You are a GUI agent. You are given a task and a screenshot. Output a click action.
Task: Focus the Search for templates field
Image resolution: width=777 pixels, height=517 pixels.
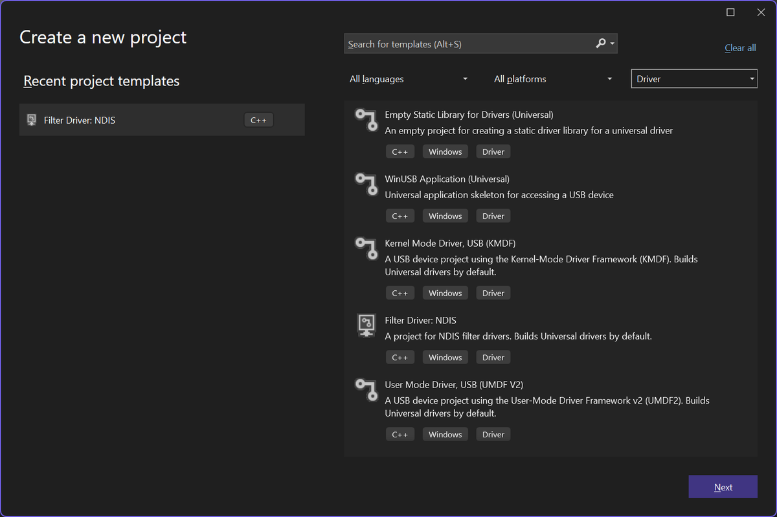click(469, 44)
